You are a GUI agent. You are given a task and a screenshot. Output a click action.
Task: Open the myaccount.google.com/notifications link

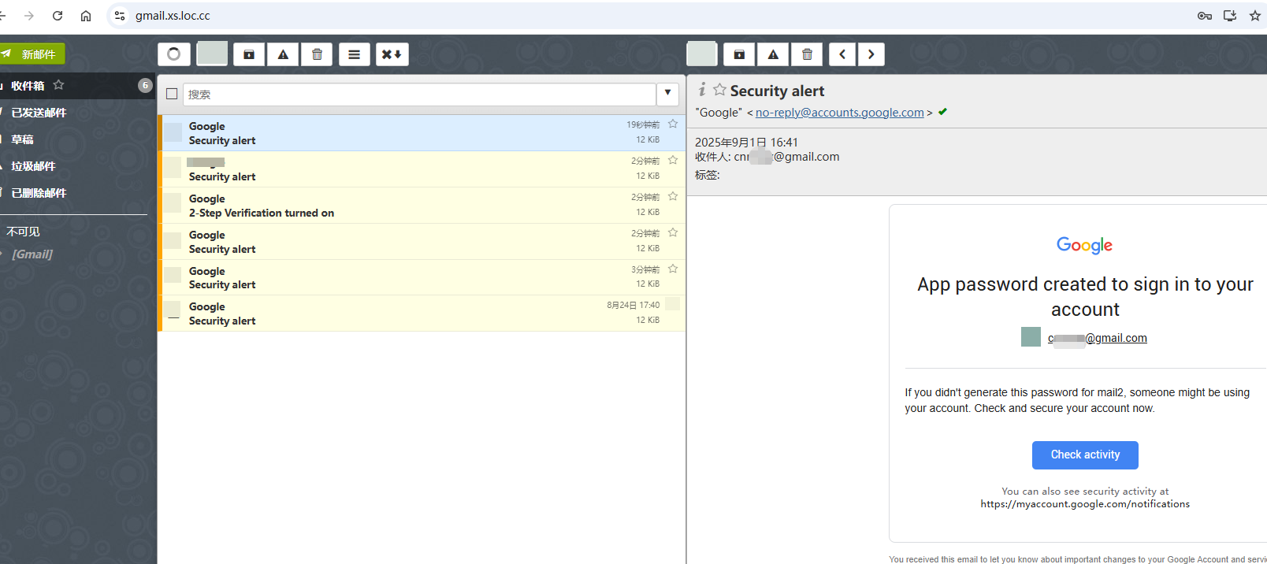1085,504
